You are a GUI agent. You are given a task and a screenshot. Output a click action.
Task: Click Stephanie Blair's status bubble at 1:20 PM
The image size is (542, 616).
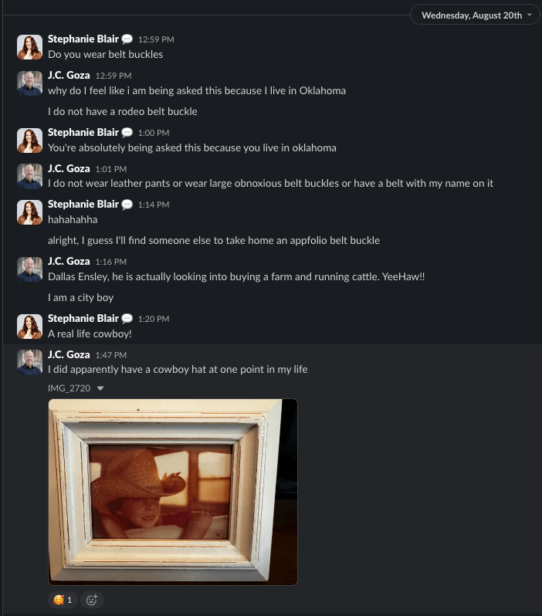click(127, 319)
